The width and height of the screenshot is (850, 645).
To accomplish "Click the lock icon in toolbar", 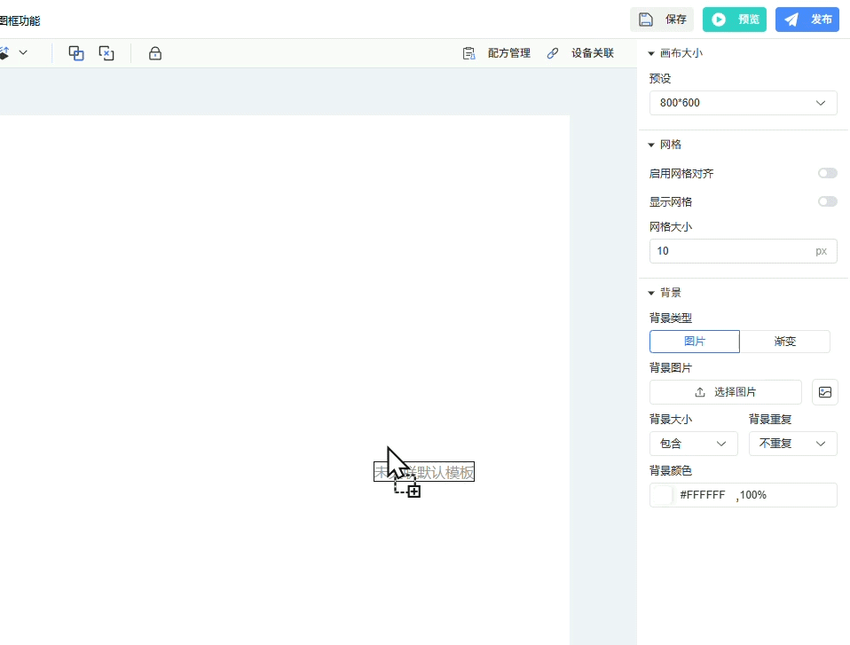I will [x=155, y=53].
